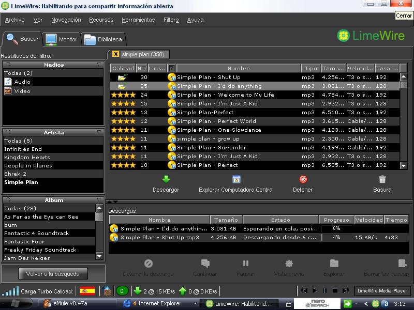
Task: Select Kingdom Hearts in the Artista list
Action: coord(53,158)
